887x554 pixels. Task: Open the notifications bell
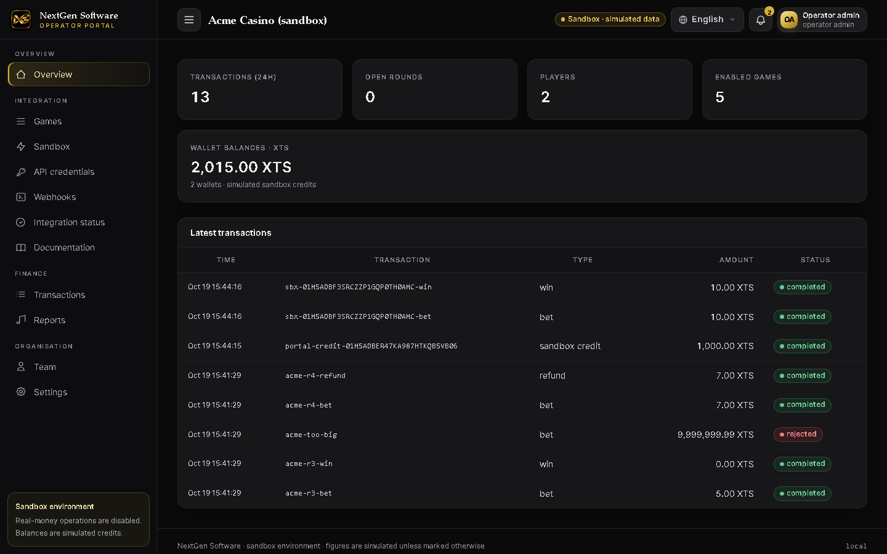coord(761,20)
